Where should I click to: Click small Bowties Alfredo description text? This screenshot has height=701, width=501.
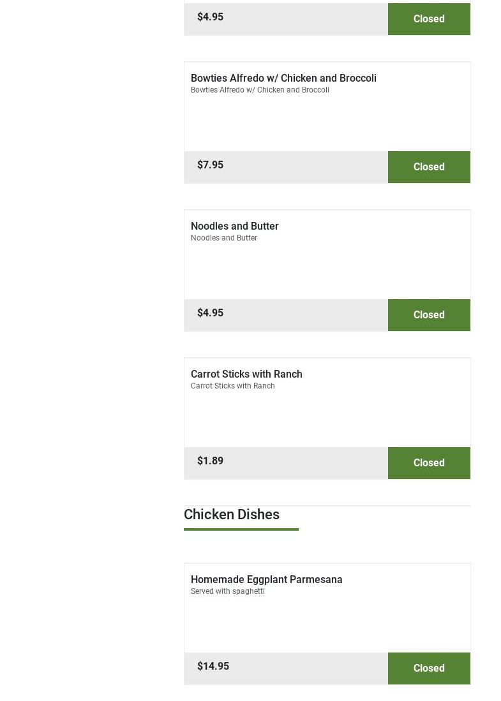260,90
